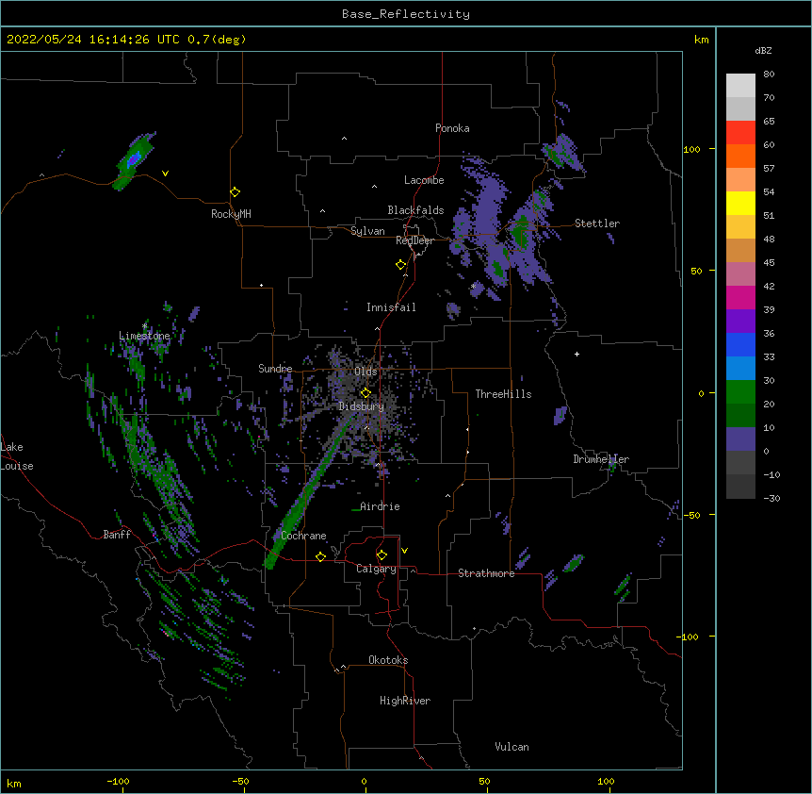The image size is (812, 794).
Task: Select the Ponoka label
Action: tap(452, 128)
